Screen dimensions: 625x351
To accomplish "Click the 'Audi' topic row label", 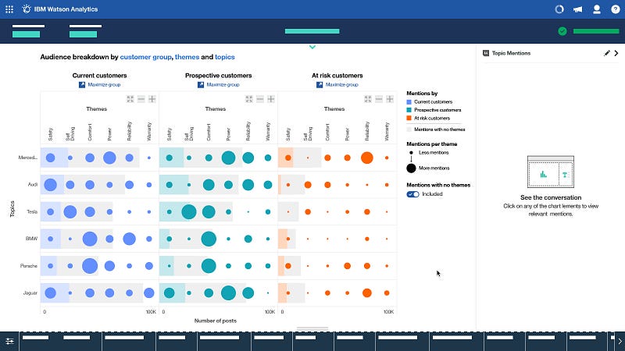I will (x=33, y=185).
